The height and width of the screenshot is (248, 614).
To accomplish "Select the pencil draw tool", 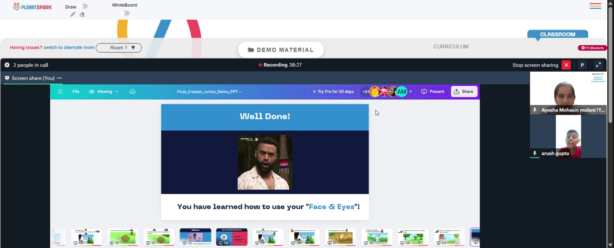I will 72,15.
